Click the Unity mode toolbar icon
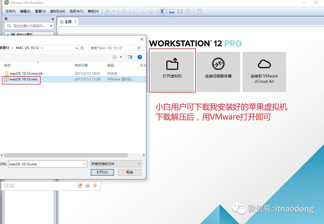324x224 pixels. [x=188, y=11]
